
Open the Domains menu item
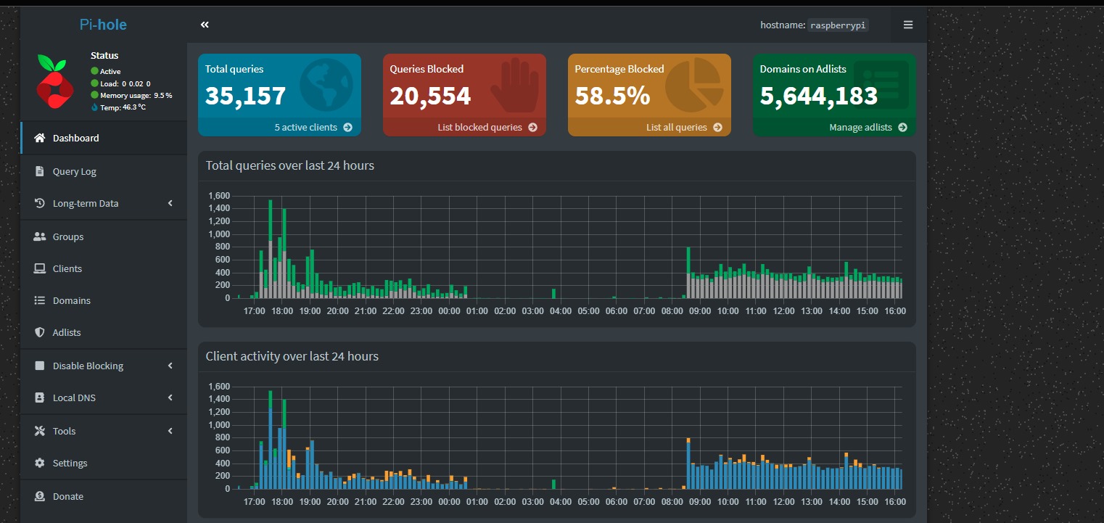[71, 300]
